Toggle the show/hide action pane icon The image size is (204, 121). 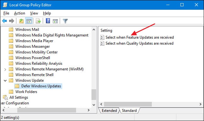(x=55, y=21)
